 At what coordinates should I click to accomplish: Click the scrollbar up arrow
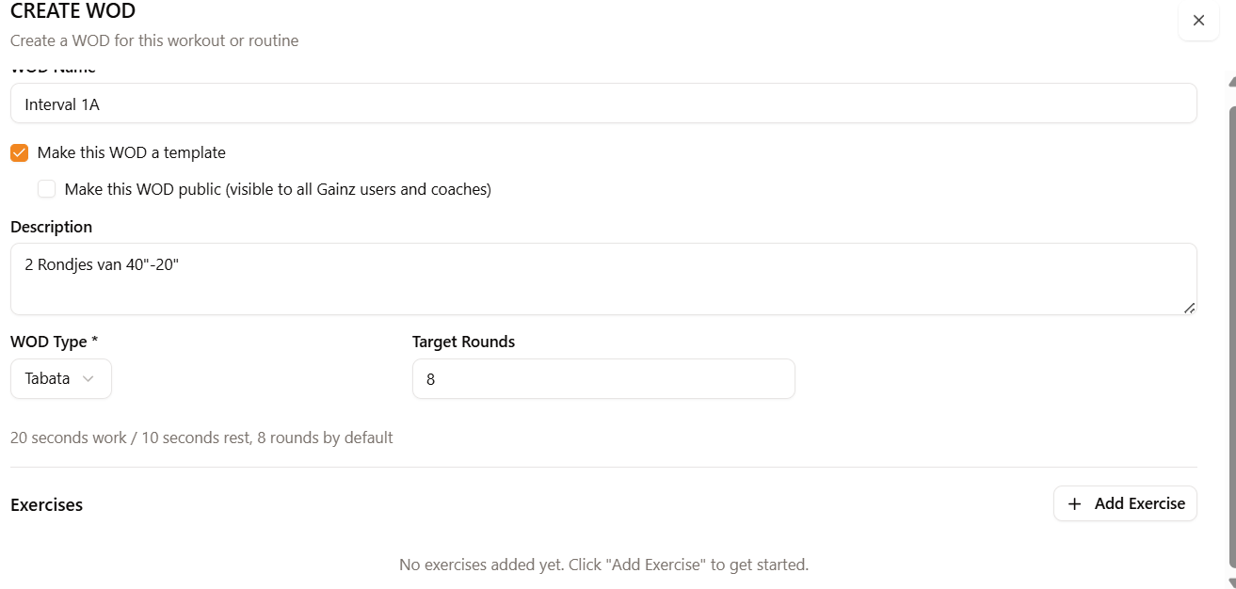pyautogui.click(x=1231, y=83)
